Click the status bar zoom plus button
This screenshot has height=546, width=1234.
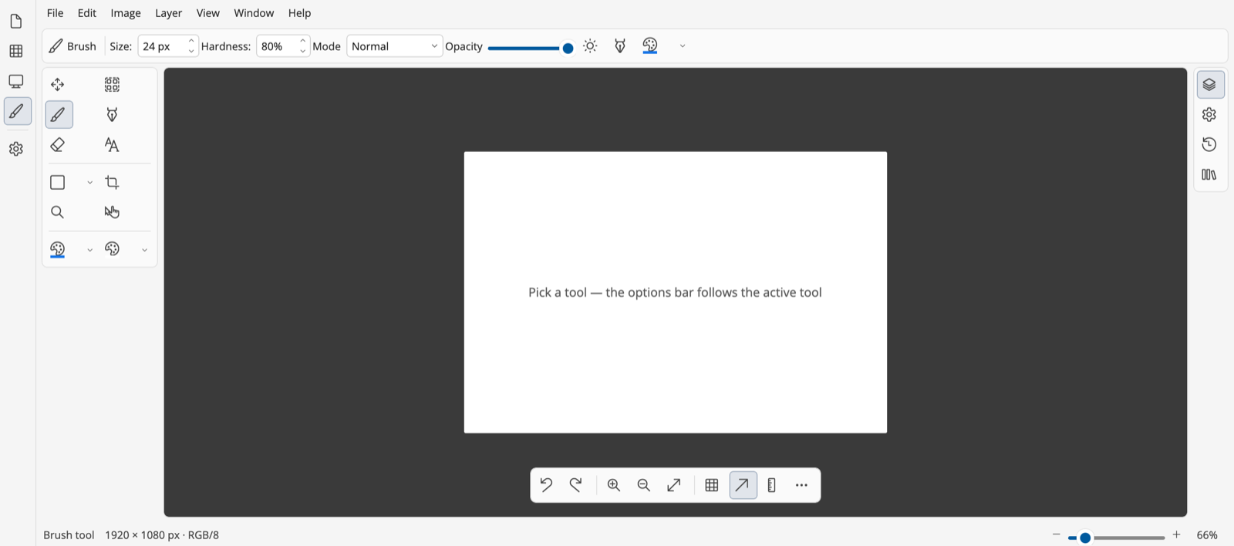(x=1177, y=534)
